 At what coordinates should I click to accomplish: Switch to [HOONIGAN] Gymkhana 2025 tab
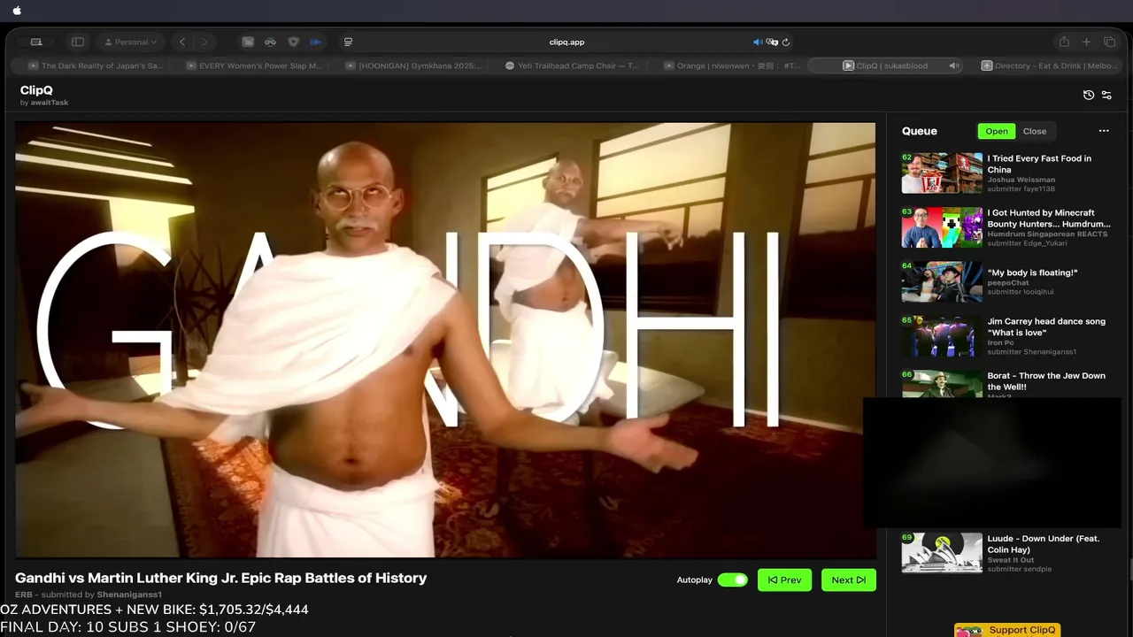pyautogui.click(x=412, y=65)
